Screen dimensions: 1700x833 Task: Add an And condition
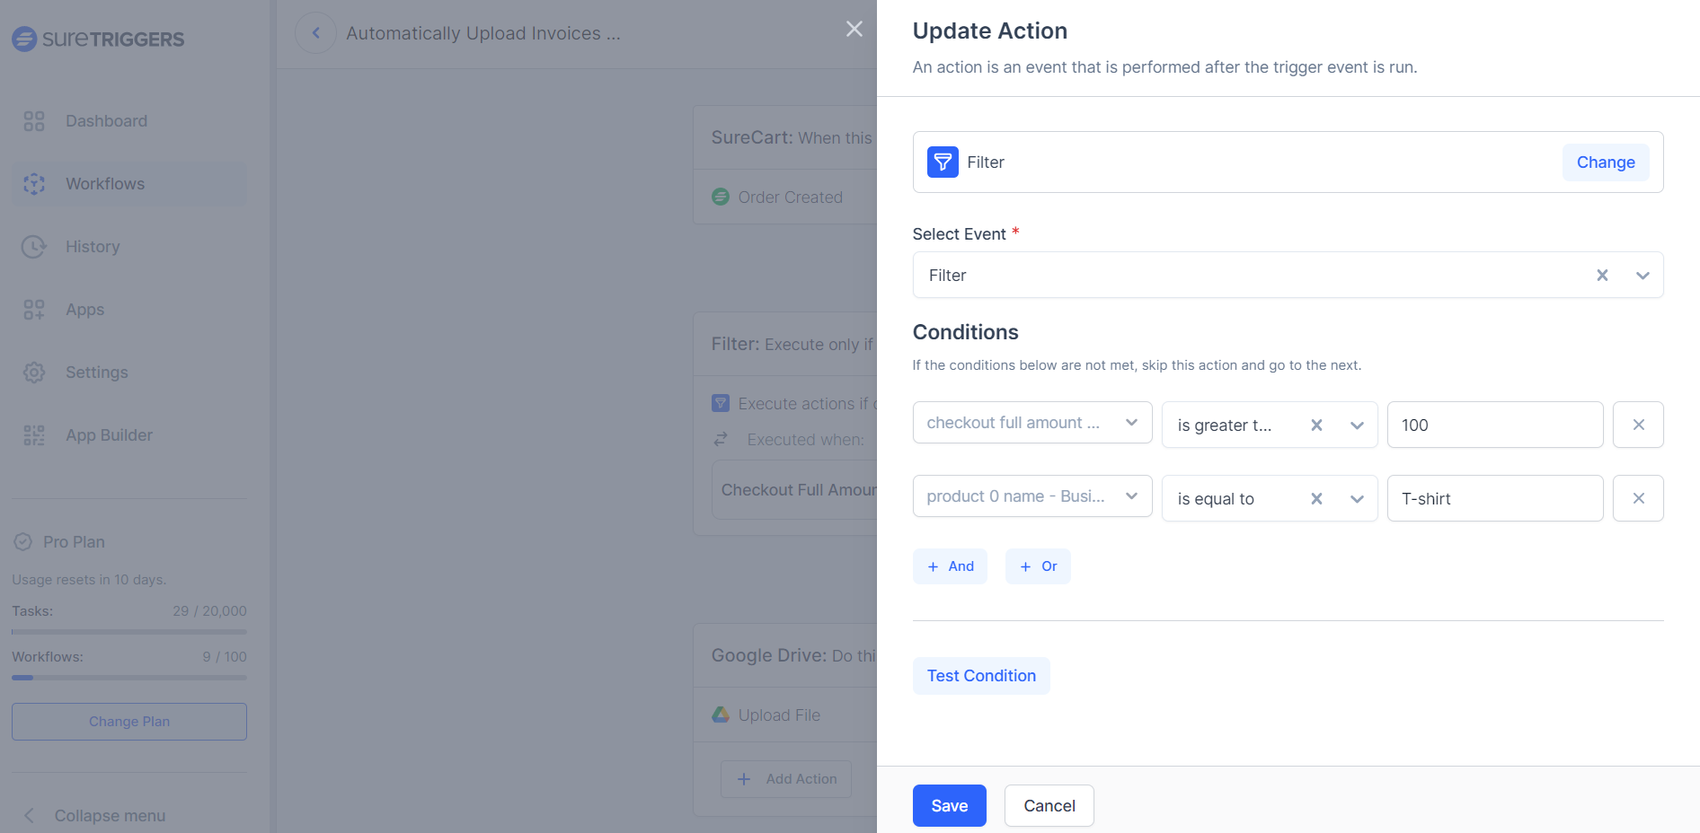point(950,566)
